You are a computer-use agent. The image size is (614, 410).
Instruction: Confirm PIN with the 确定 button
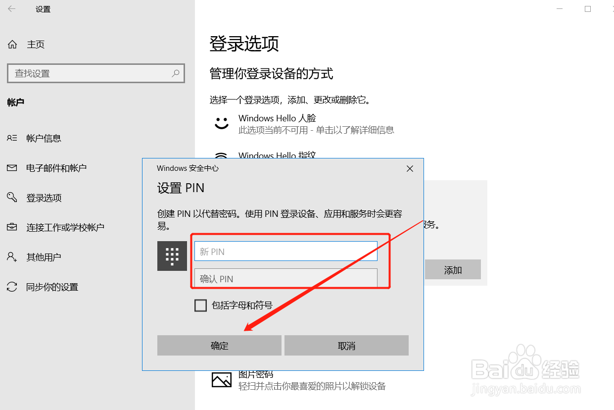tap(219, 346)
